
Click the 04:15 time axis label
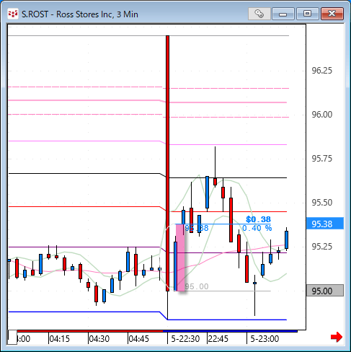point(60,339)
